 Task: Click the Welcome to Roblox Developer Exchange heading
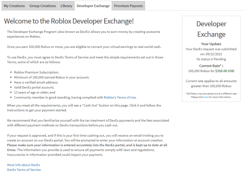coord(69,21)
